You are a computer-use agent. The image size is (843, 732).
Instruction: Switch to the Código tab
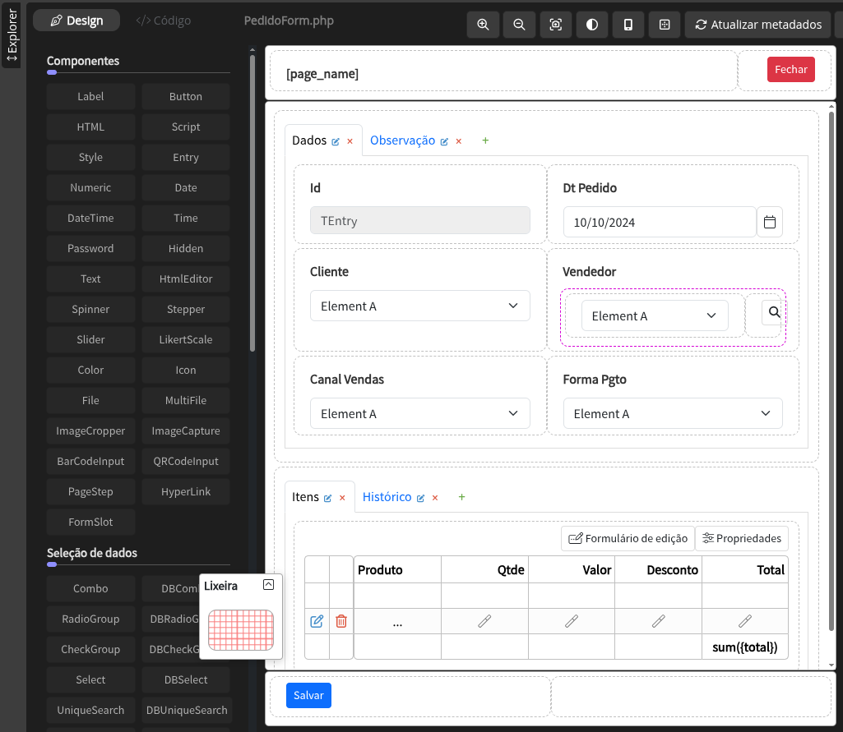164,21
